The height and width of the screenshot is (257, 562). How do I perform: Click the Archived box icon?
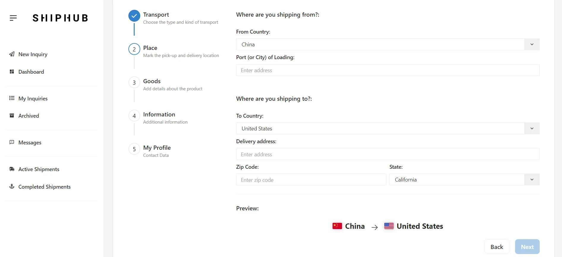click(x=12, y=116)
